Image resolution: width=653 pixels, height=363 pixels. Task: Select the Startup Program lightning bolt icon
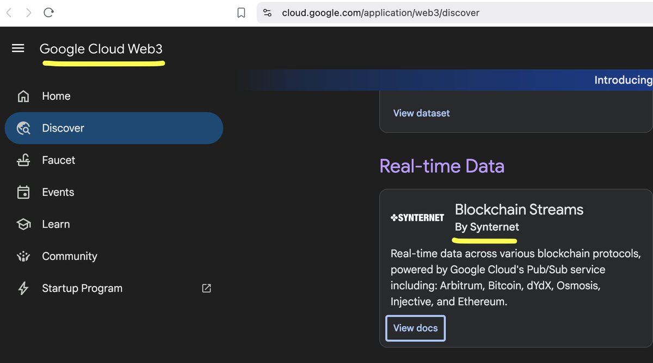point(23,288)
